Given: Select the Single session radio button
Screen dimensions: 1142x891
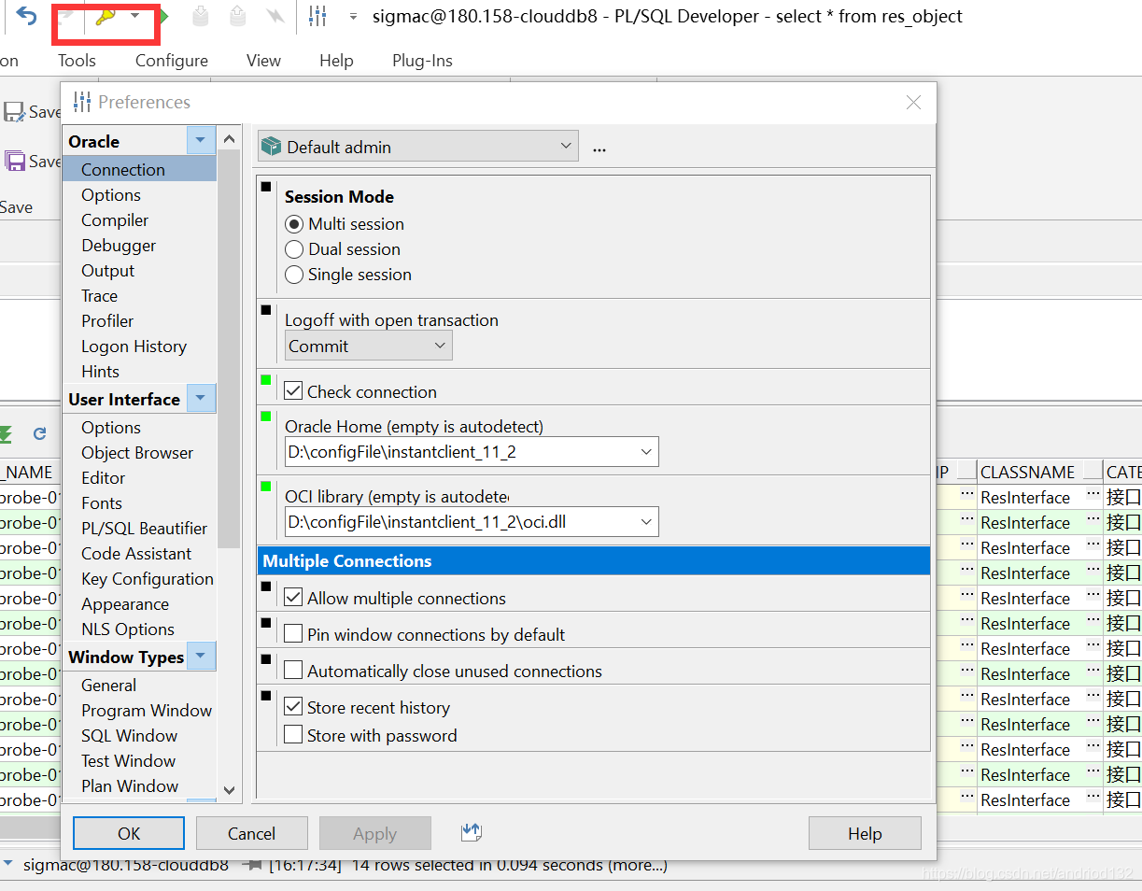Looking at the screenshot, I should pyautogui.click(x=294, y=275).
